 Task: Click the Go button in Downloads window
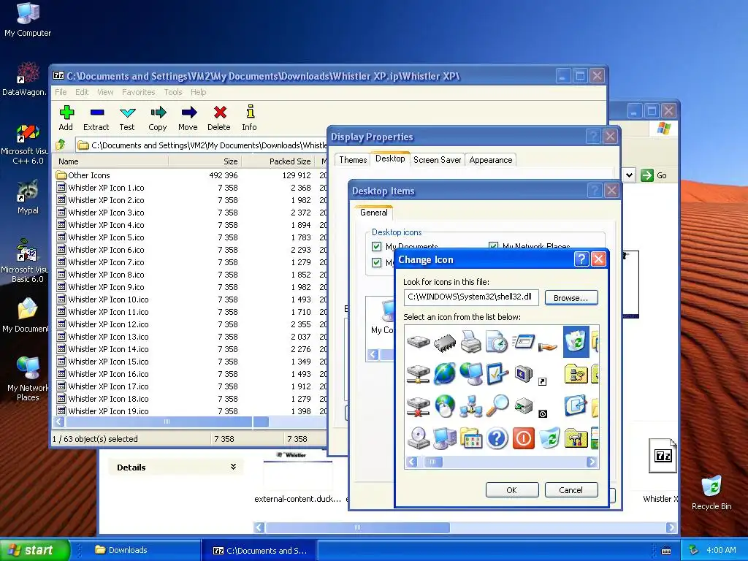pyautogui.click(x=654, y=175)
